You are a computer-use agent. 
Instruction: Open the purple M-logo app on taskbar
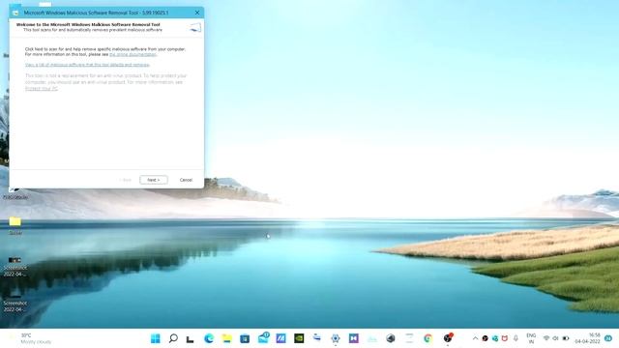[x=354, y=338]
